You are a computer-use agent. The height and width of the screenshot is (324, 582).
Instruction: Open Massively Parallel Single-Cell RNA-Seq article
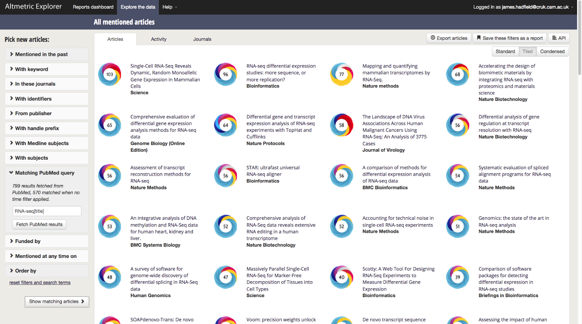click(279, 279)
